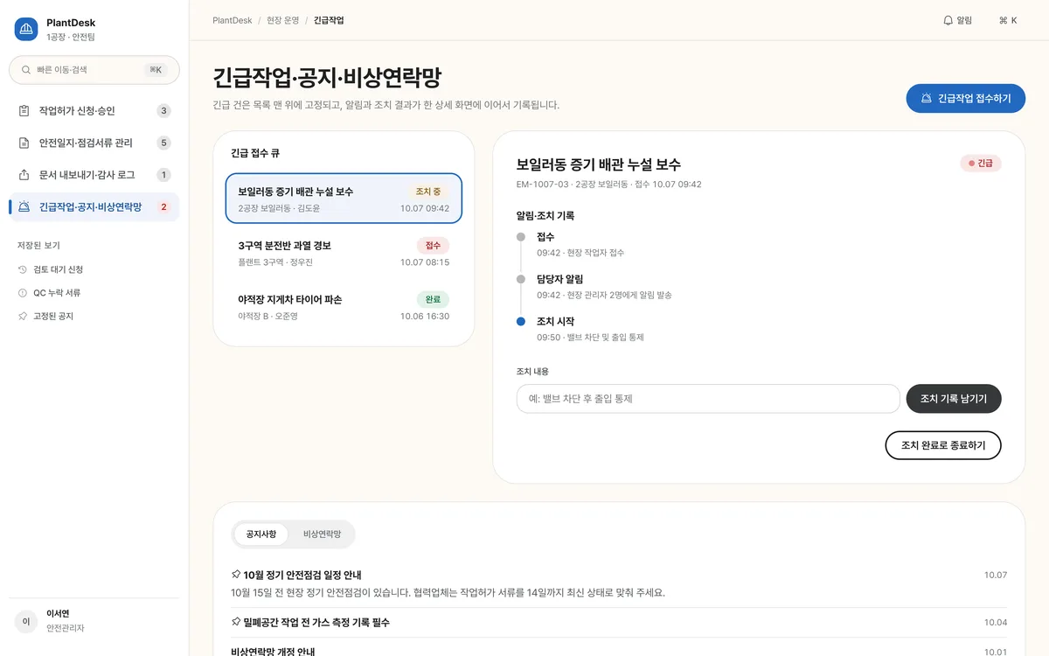Click the clipboard icon beside 작업허가 신청·승인
The width and height of the screenshot is (1049, 656).
tap(24, 111)
